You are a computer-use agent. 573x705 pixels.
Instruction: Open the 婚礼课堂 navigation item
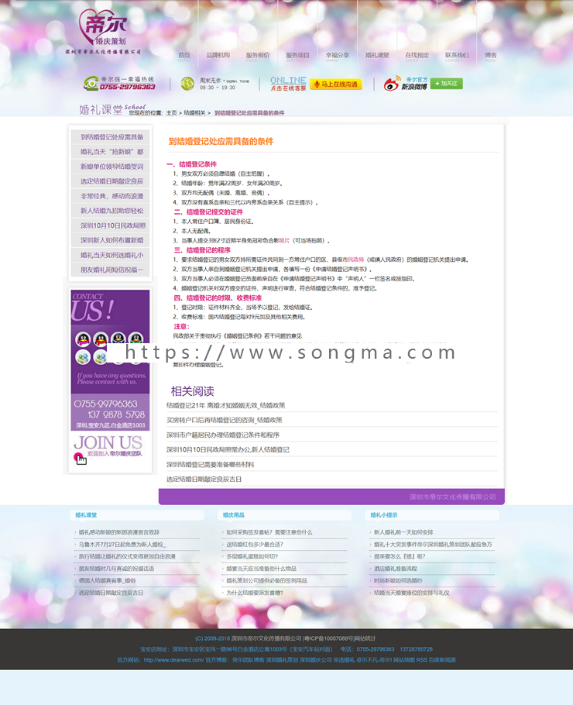point(377,55)
